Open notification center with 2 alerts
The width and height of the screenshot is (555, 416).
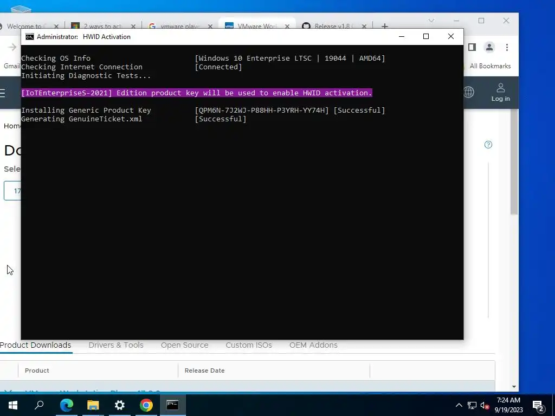tap(539, 406)
